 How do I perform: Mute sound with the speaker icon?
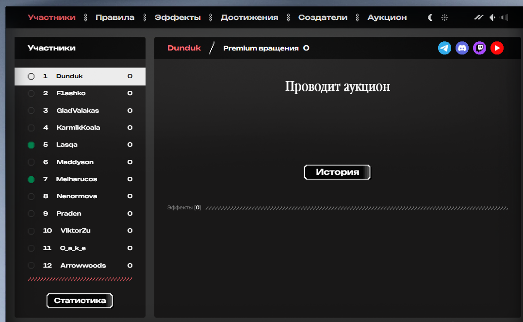pos(492,17)
